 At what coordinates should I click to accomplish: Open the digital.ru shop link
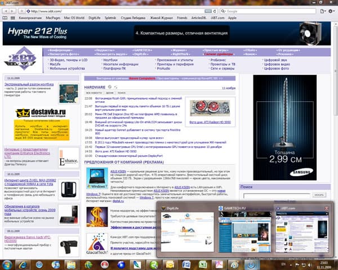click(x=118, y=201)
